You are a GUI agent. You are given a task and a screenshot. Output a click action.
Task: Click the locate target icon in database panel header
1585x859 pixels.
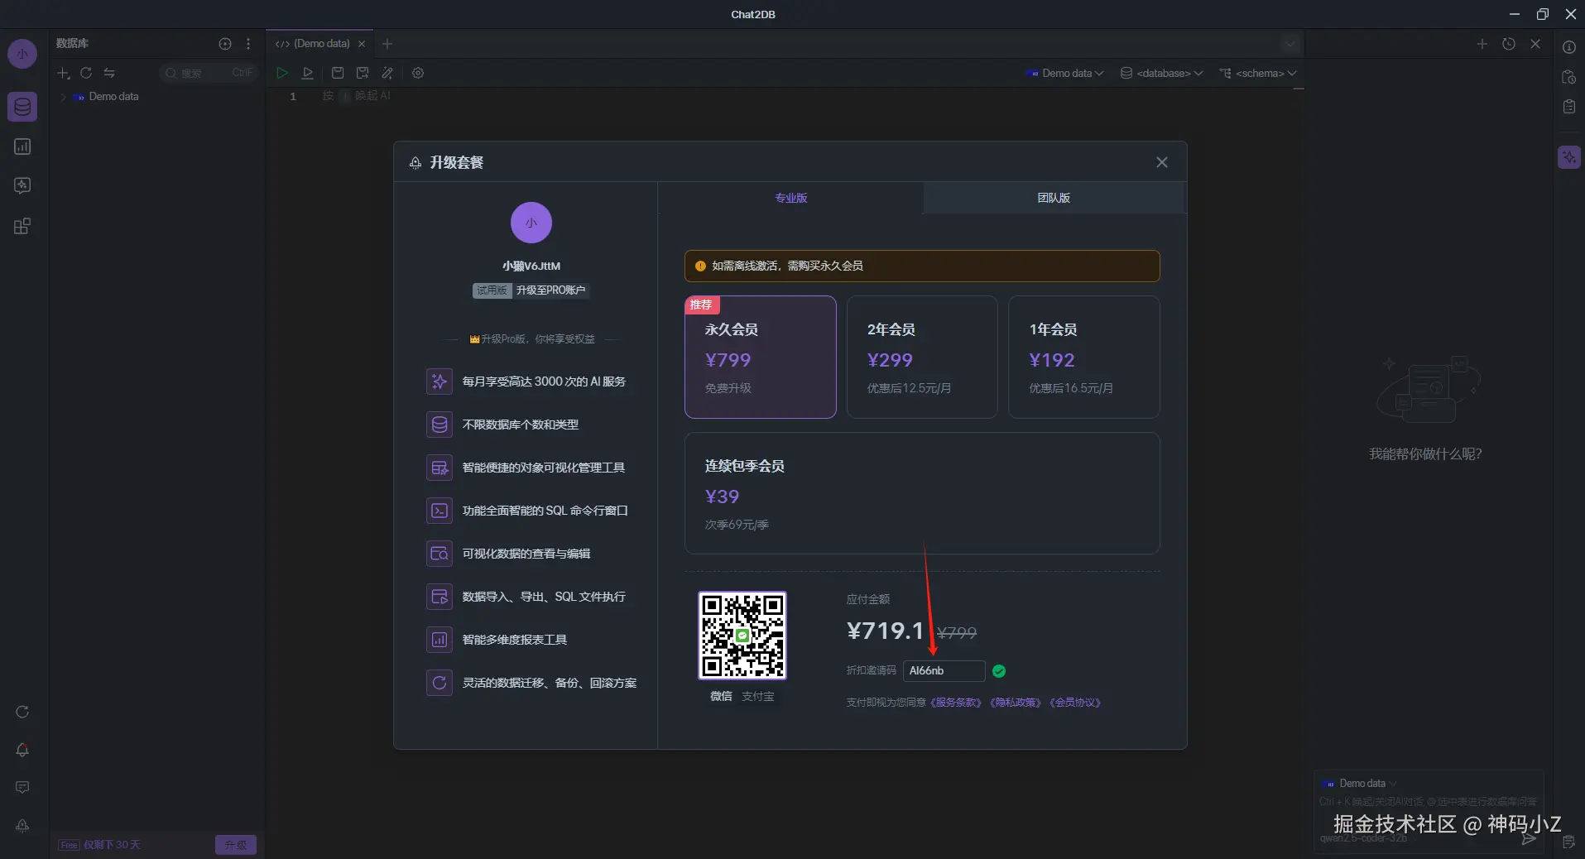(225, 44)
